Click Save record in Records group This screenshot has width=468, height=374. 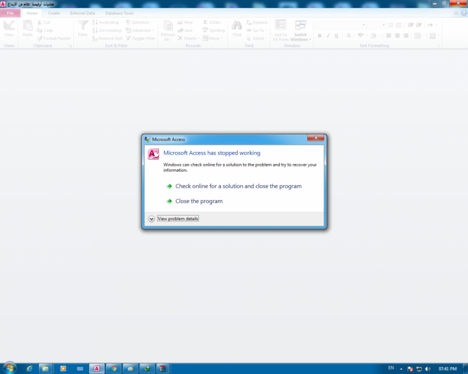[x=185, y=30]
